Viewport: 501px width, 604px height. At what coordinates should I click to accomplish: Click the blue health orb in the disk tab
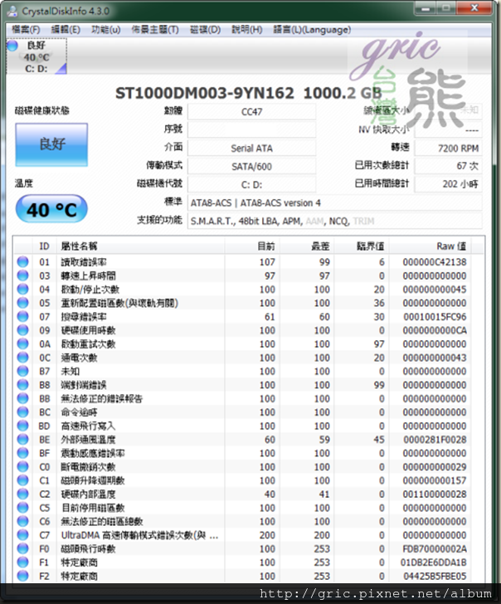point(12,46)
